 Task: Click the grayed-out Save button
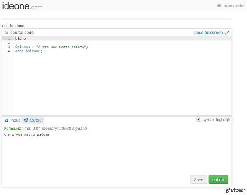click(198, 179)
